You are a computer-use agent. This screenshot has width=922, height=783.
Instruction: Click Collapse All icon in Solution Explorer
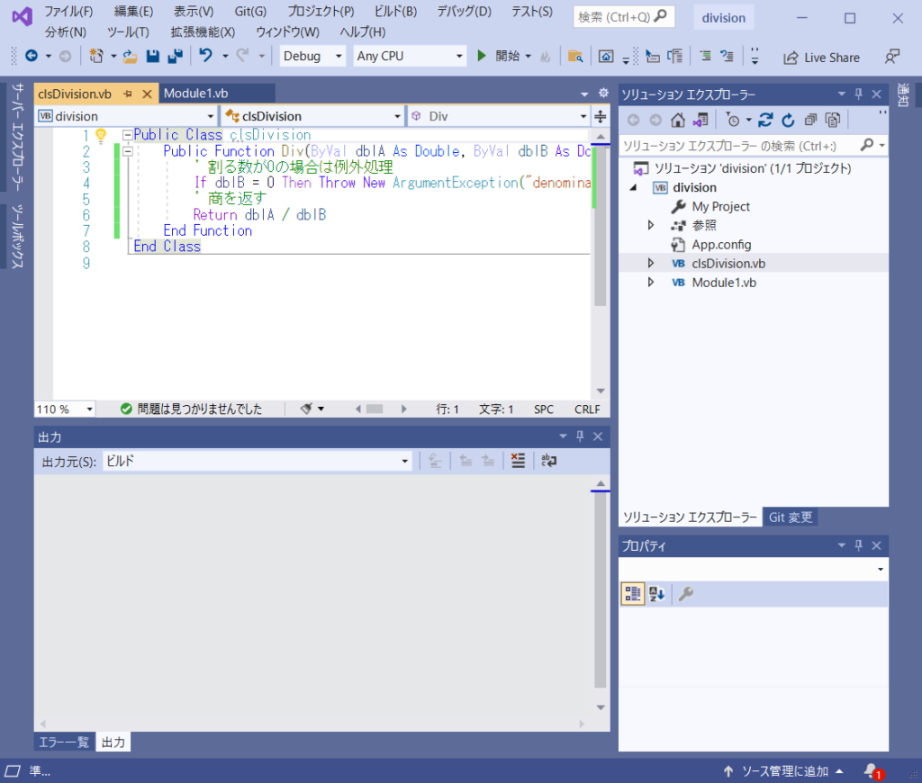click(811, 120)
